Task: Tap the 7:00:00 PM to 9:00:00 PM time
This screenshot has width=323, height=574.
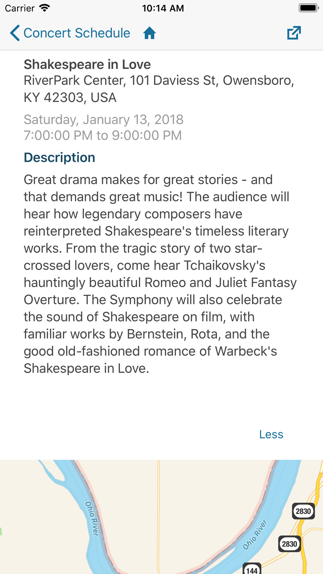Action: (x=103, y=135)
